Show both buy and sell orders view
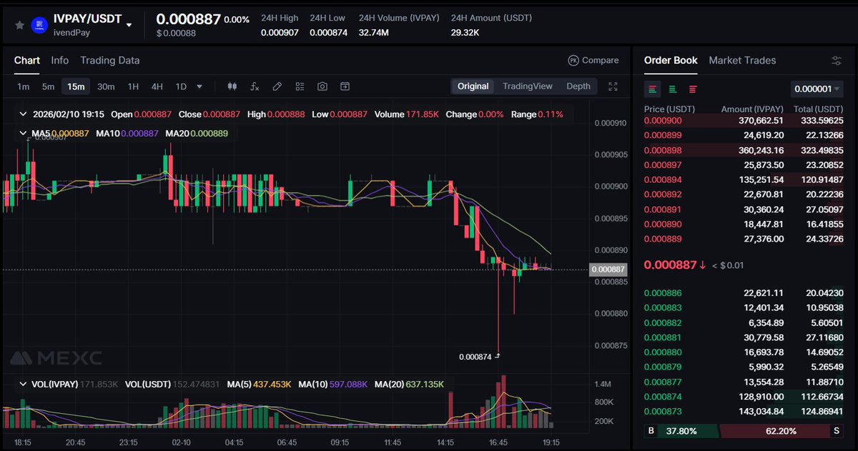 [x=653, y=89]
